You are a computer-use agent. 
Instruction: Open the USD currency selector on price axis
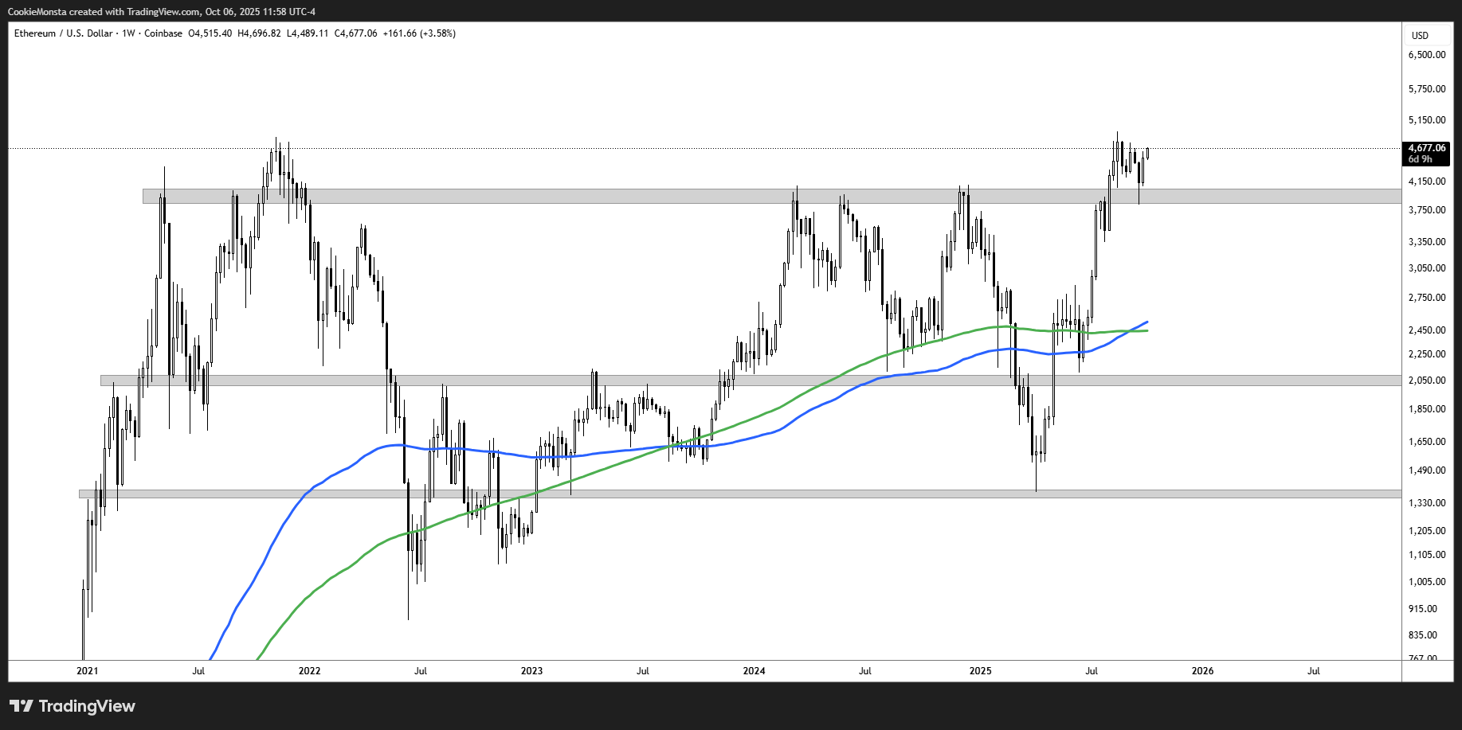(1420, 35)
